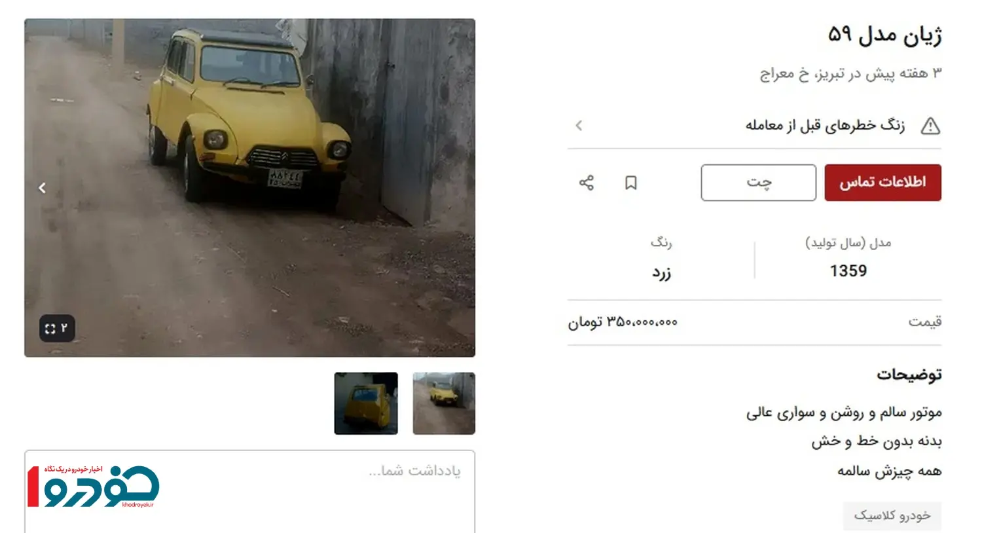The width and height of the screenshot is (982, 533).
Task: Bookmark this ad with the save icon
Action: [x=631, y=183]
